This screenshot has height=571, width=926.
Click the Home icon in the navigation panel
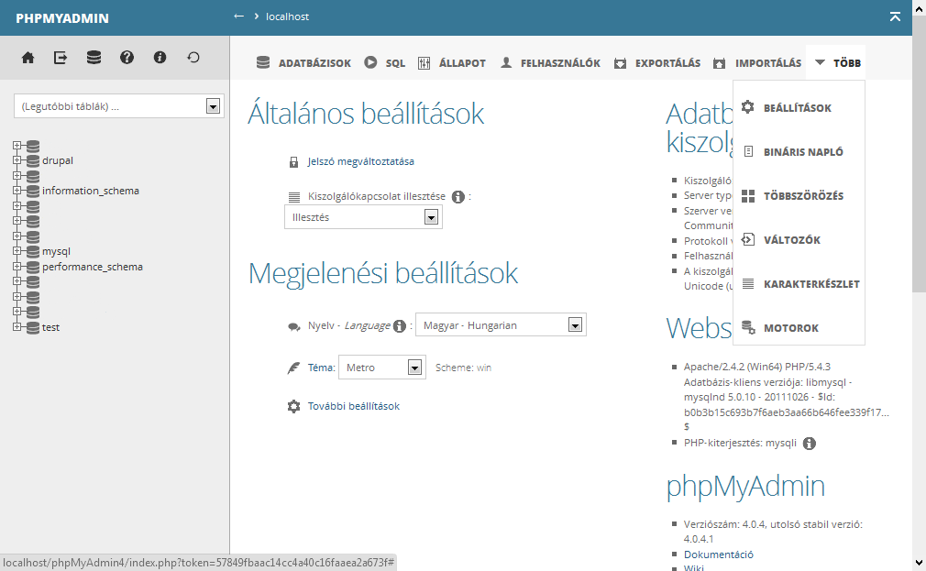(x=28, y=57)
